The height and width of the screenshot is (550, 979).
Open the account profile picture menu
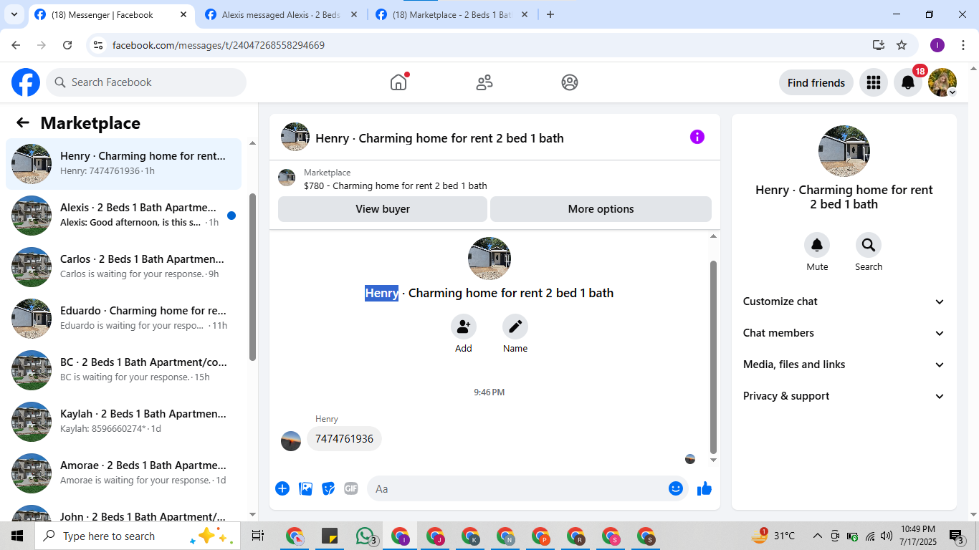pos(942,82)
